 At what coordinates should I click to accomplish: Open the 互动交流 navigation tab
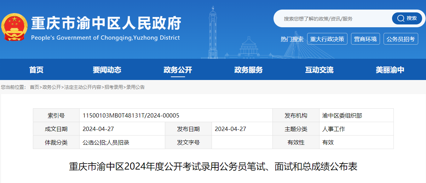coord(319,70)
